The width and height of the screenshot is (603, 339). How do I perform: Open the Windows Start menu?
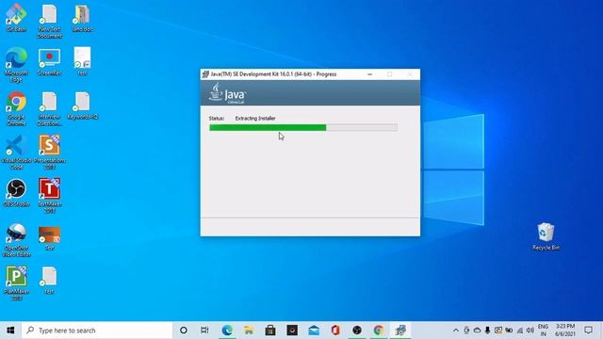point(10,331)
